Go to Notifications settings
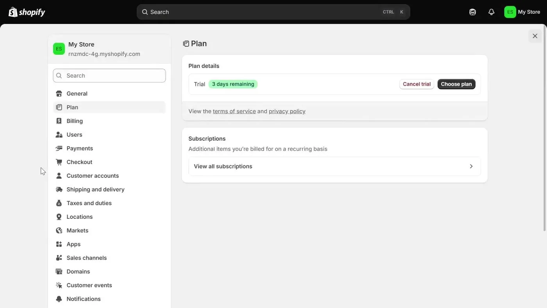Screen dimensions: 547x308 pyautogui.click(x=109, y=299)
